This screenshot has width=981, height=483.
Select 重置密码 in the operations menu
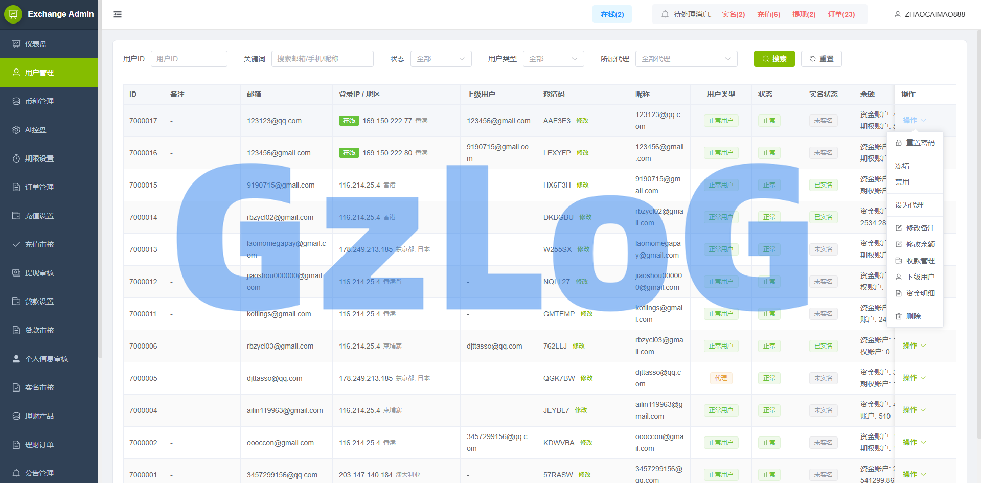pyautogui.click(x=915, y=143)
